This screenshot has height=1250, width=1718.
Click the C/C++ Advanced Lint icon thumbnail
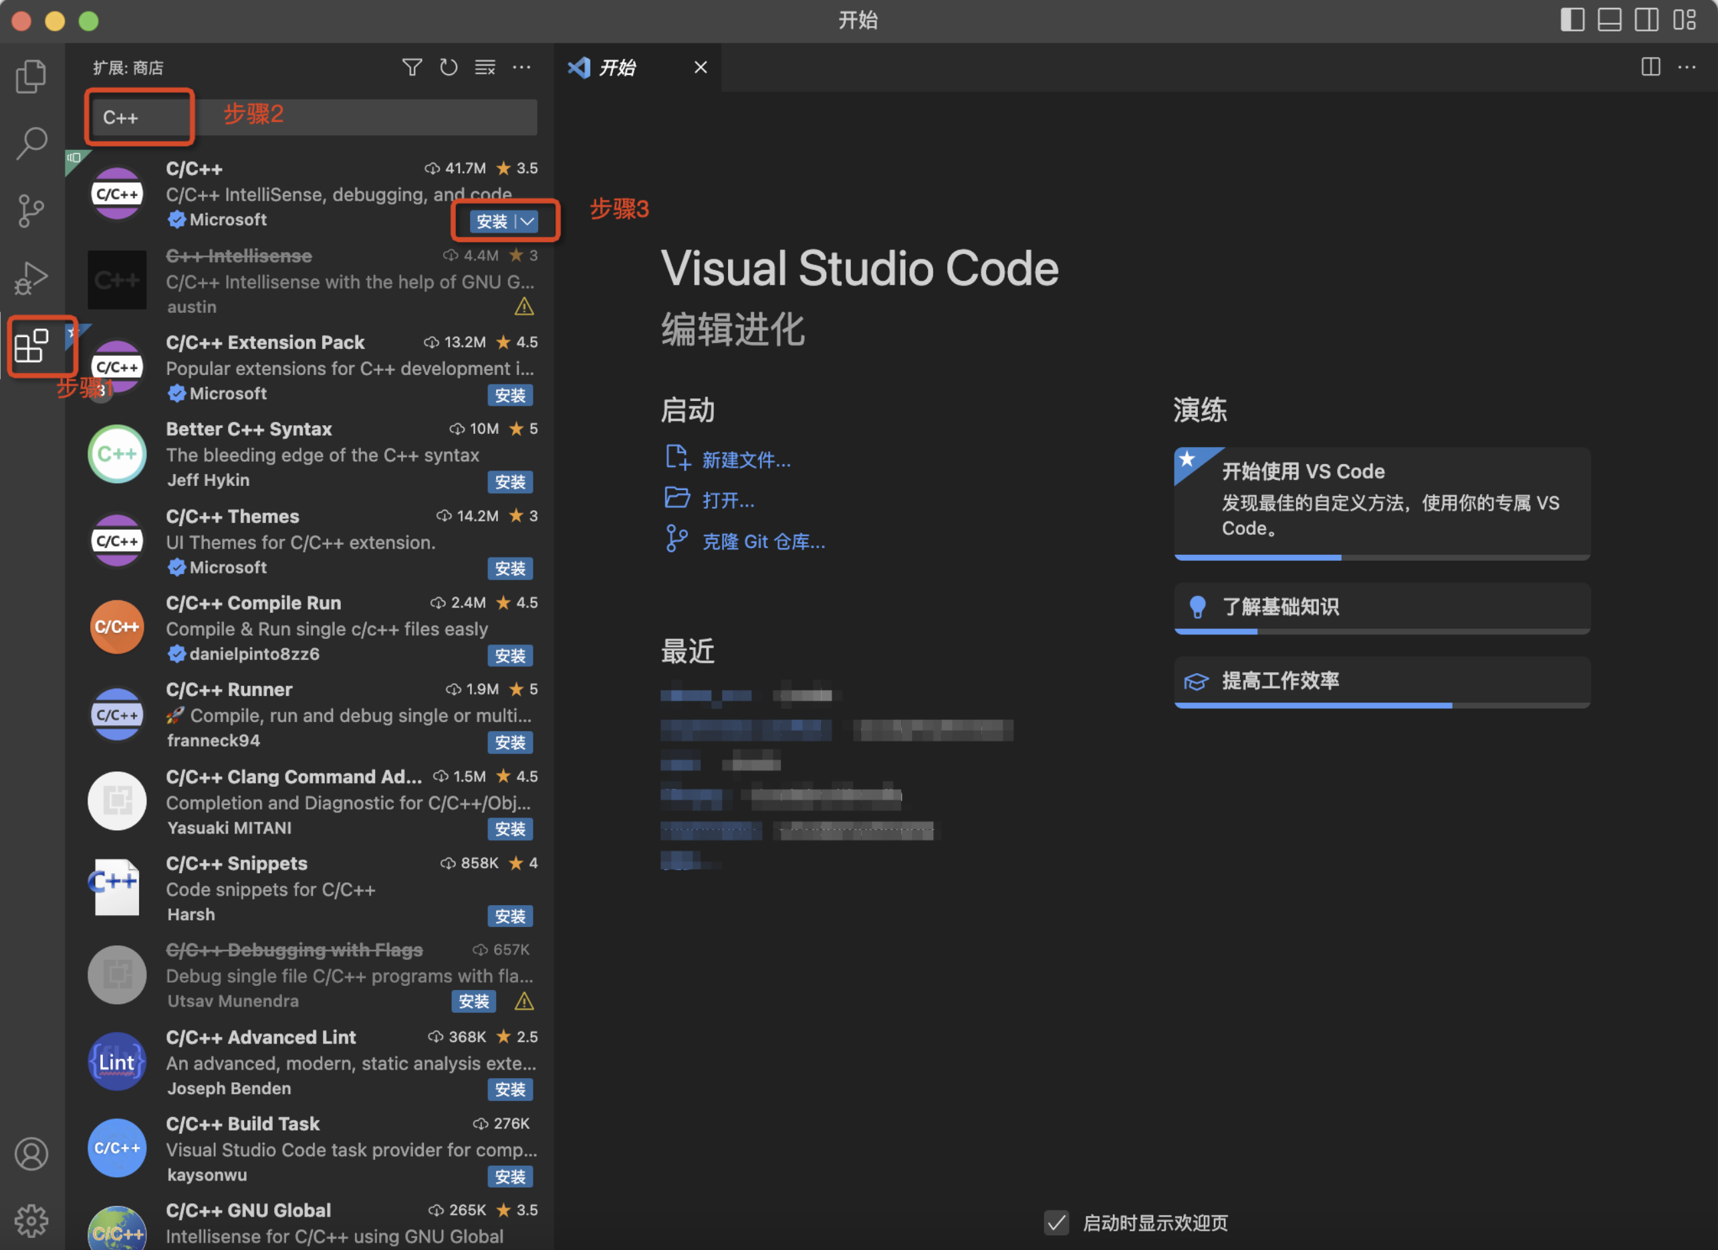click(117, 1061)
